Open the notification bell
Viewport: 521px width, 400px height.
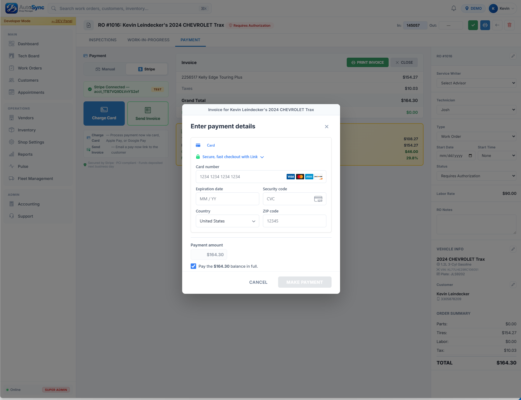(454, 8)
